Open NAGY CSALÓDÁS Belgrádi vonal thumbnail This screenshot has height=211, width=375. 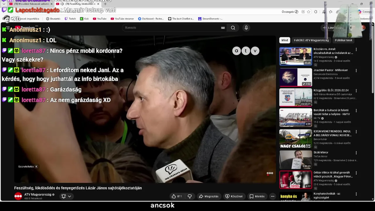[295, 139]
